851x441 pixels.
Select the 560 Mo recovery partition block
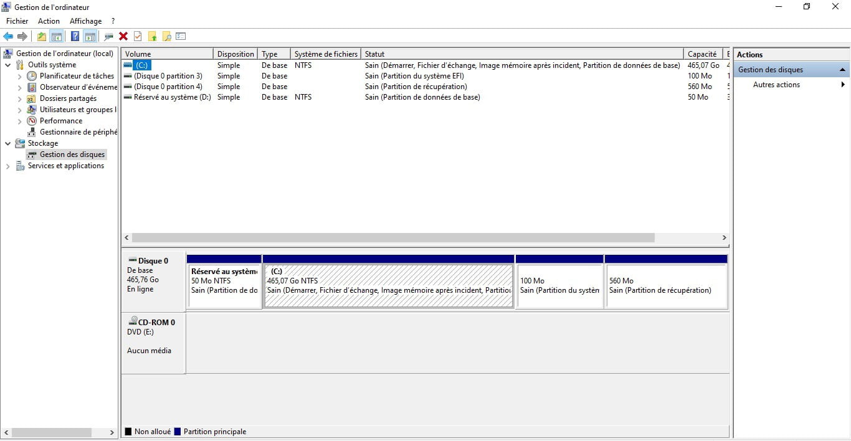tap(665, 285)
